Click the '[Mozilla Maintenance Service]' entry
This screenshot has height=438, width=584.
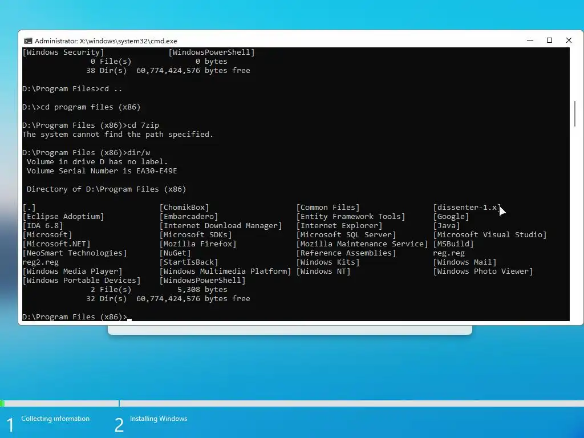coord(362,244)
